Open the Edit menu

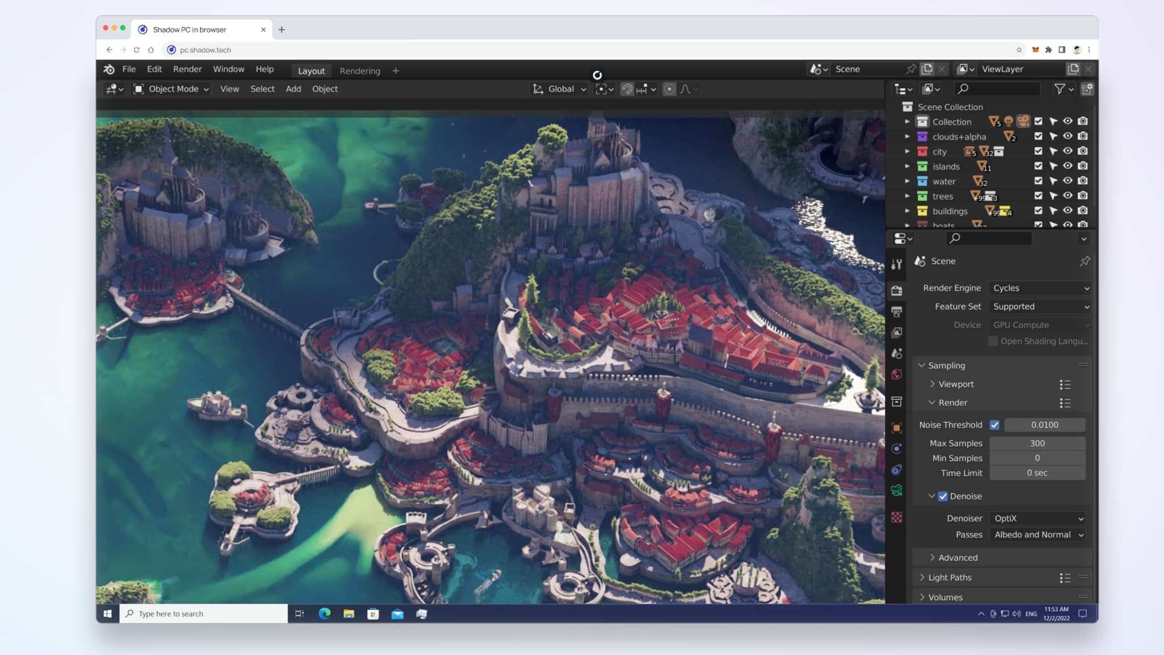(x=154, y=69)
